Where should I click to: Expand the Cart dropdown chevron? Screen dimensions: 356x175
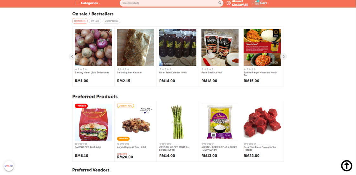tap(268, 3)
